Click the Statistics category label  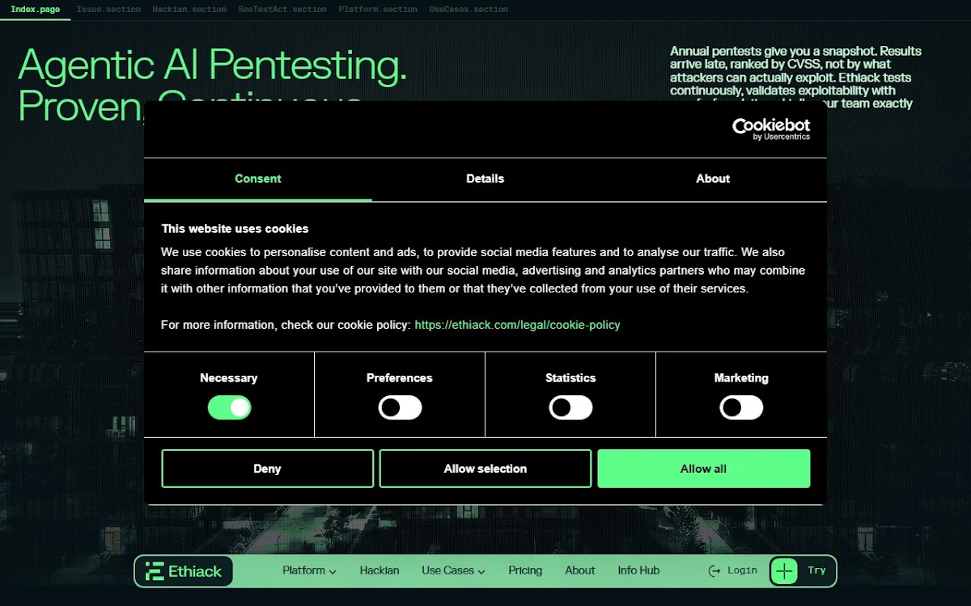[570, 378]
